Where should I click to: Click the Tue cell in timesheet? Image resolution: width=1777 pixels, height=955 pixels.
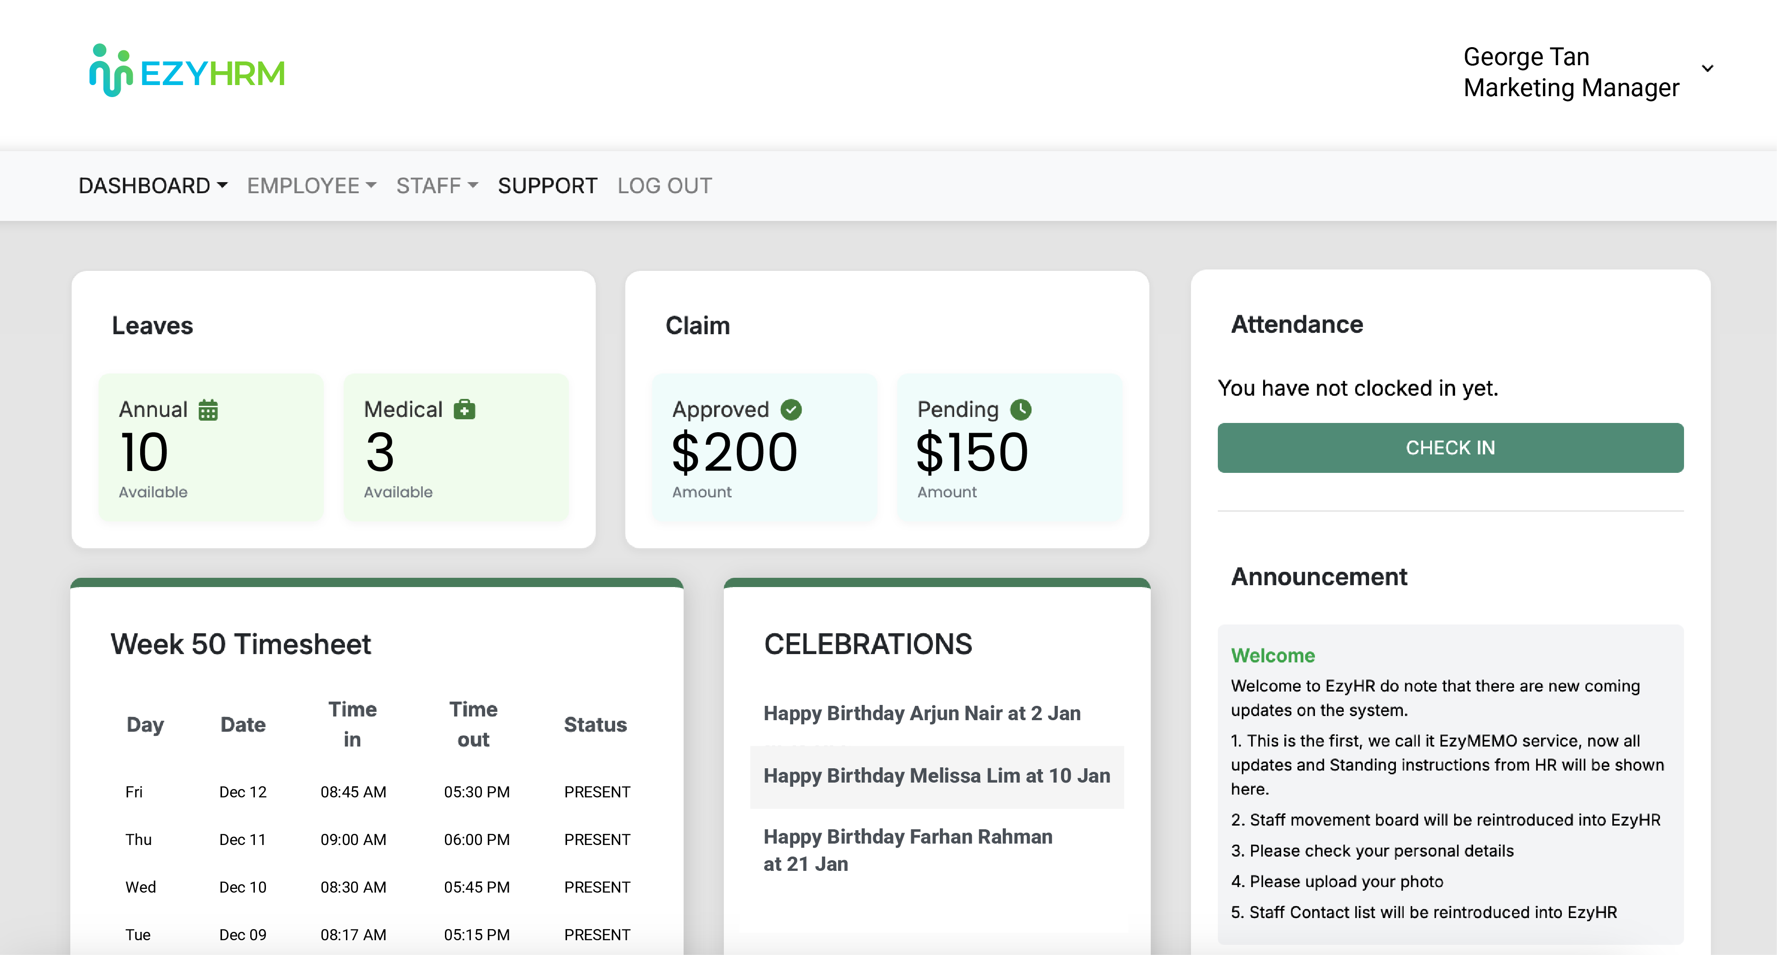138,935
